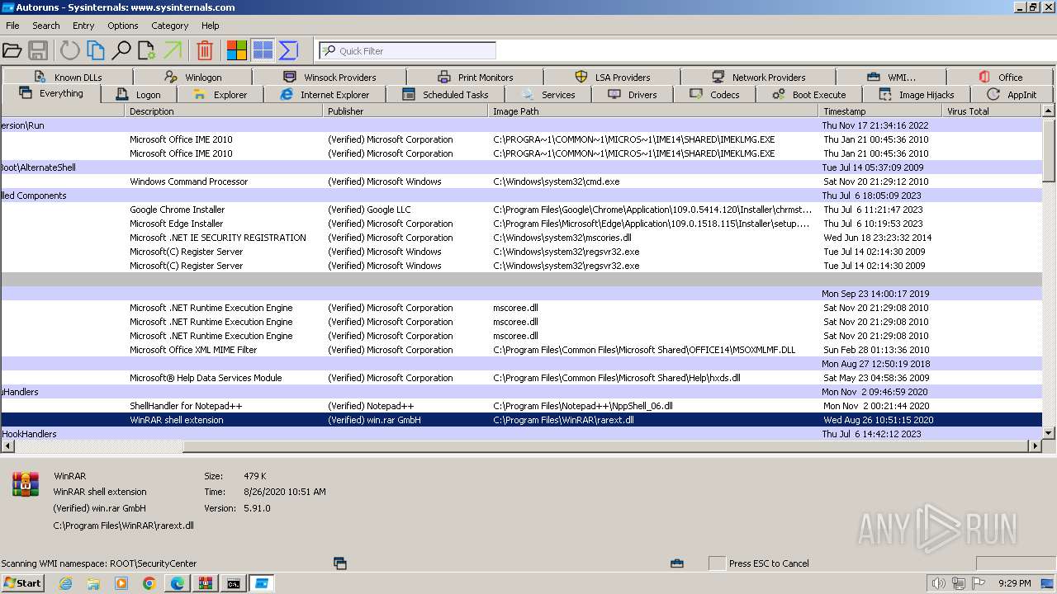The width and height of the screenshot is (1057, 594).
Task: Select the Microsoft Edge Installer row
Action: [521, 224]
